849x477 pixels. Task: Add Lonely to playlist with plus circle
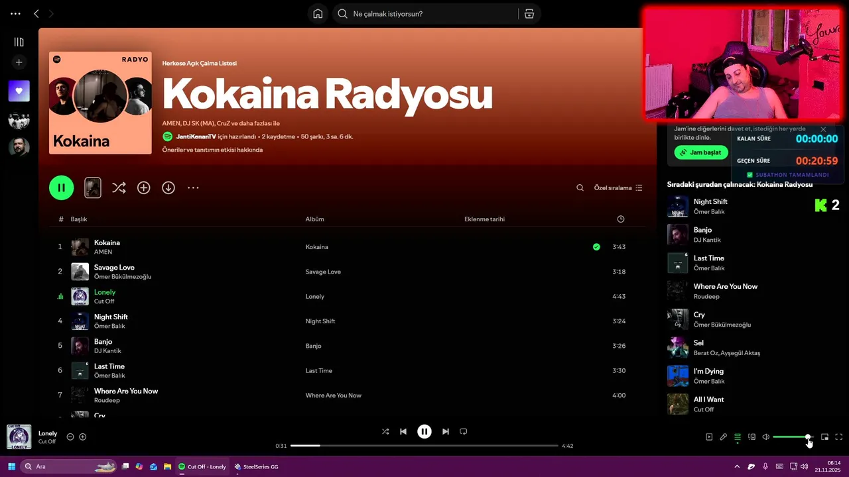83,437
